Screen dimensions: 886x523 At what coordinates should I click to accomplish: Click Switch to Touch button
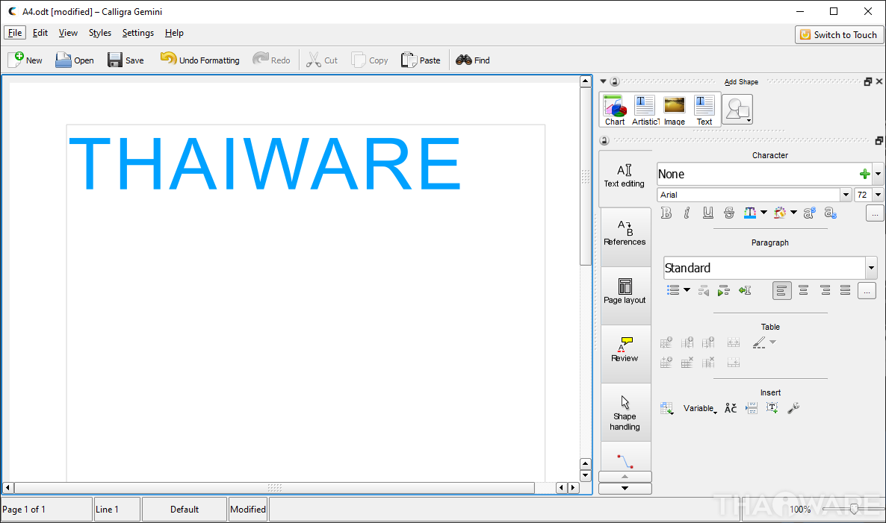pos(838,34)
